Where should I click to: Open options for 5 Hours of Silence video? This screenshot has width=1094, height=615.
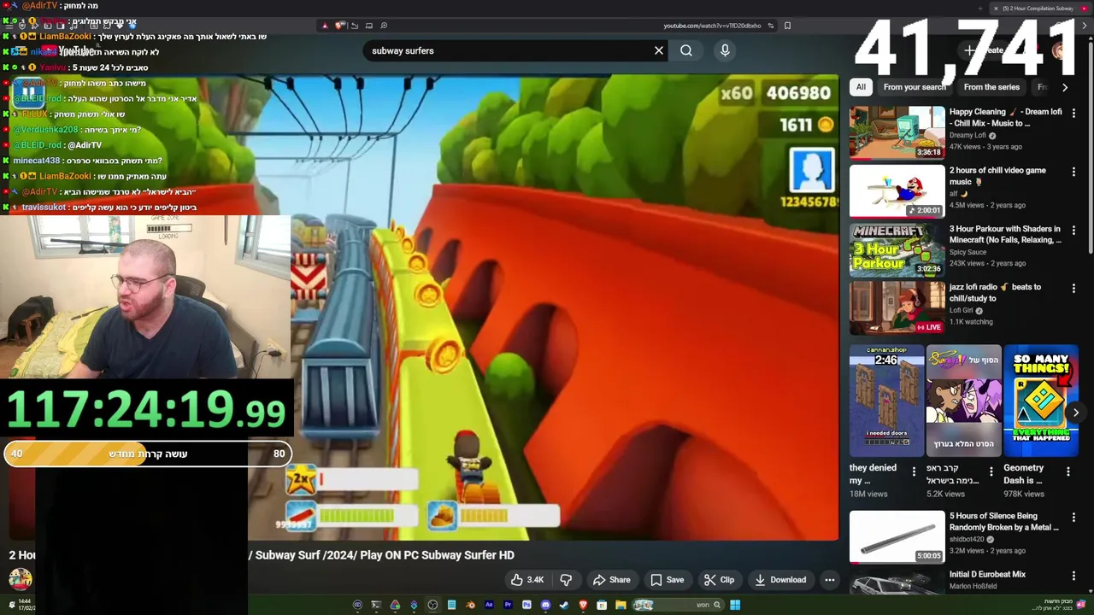(1073, 517)
